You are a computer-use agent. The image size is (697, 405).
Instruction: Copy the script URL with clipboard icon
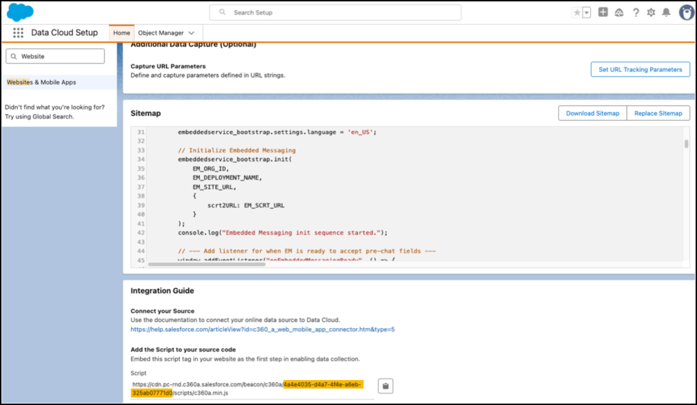coord(385,386)
